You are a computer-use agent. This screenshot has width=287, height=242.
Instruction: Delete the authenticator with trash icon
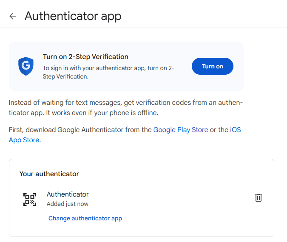pyautogui.click(x=258, y=198)
